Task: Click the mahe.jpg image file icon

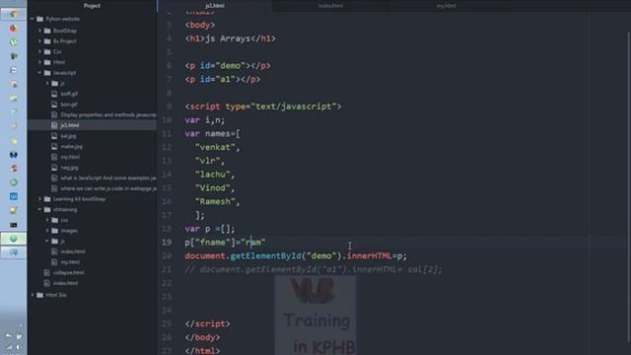Action: point(54,147)
